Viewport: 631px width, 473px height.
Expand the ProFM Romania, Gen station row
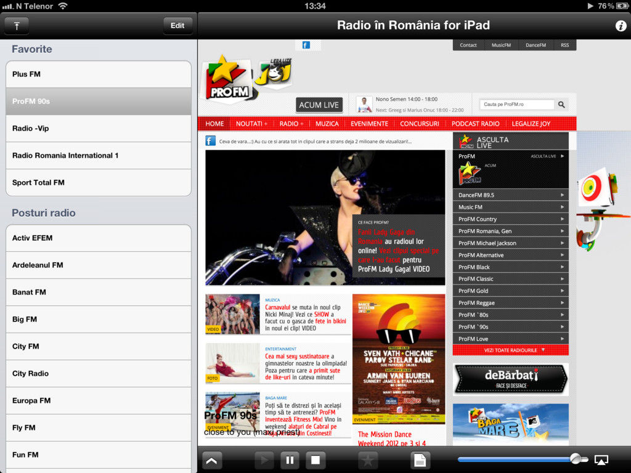(511, 232)
